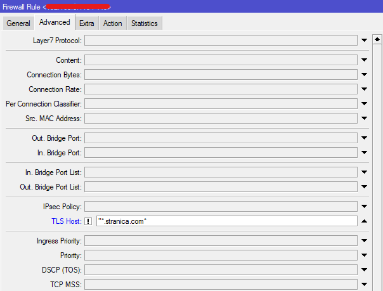Expand Src. MAC Address arrow

[364, 118]
